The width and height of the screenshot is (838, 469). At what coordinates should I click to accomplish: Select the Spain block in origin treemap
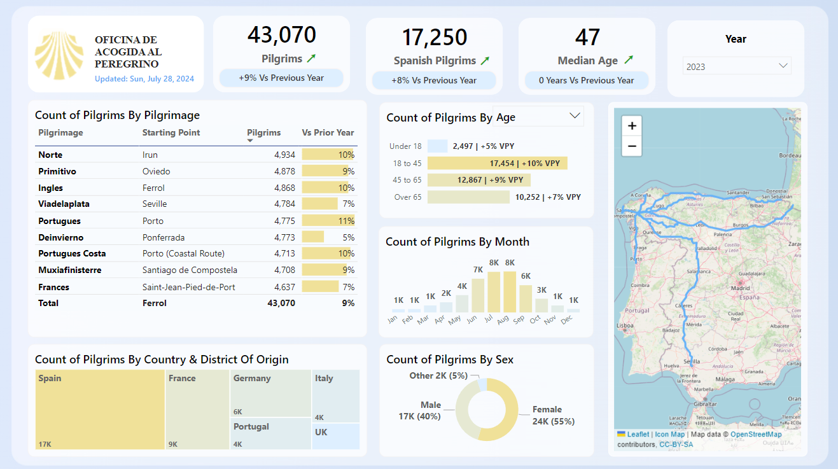(x=100, y=410)
